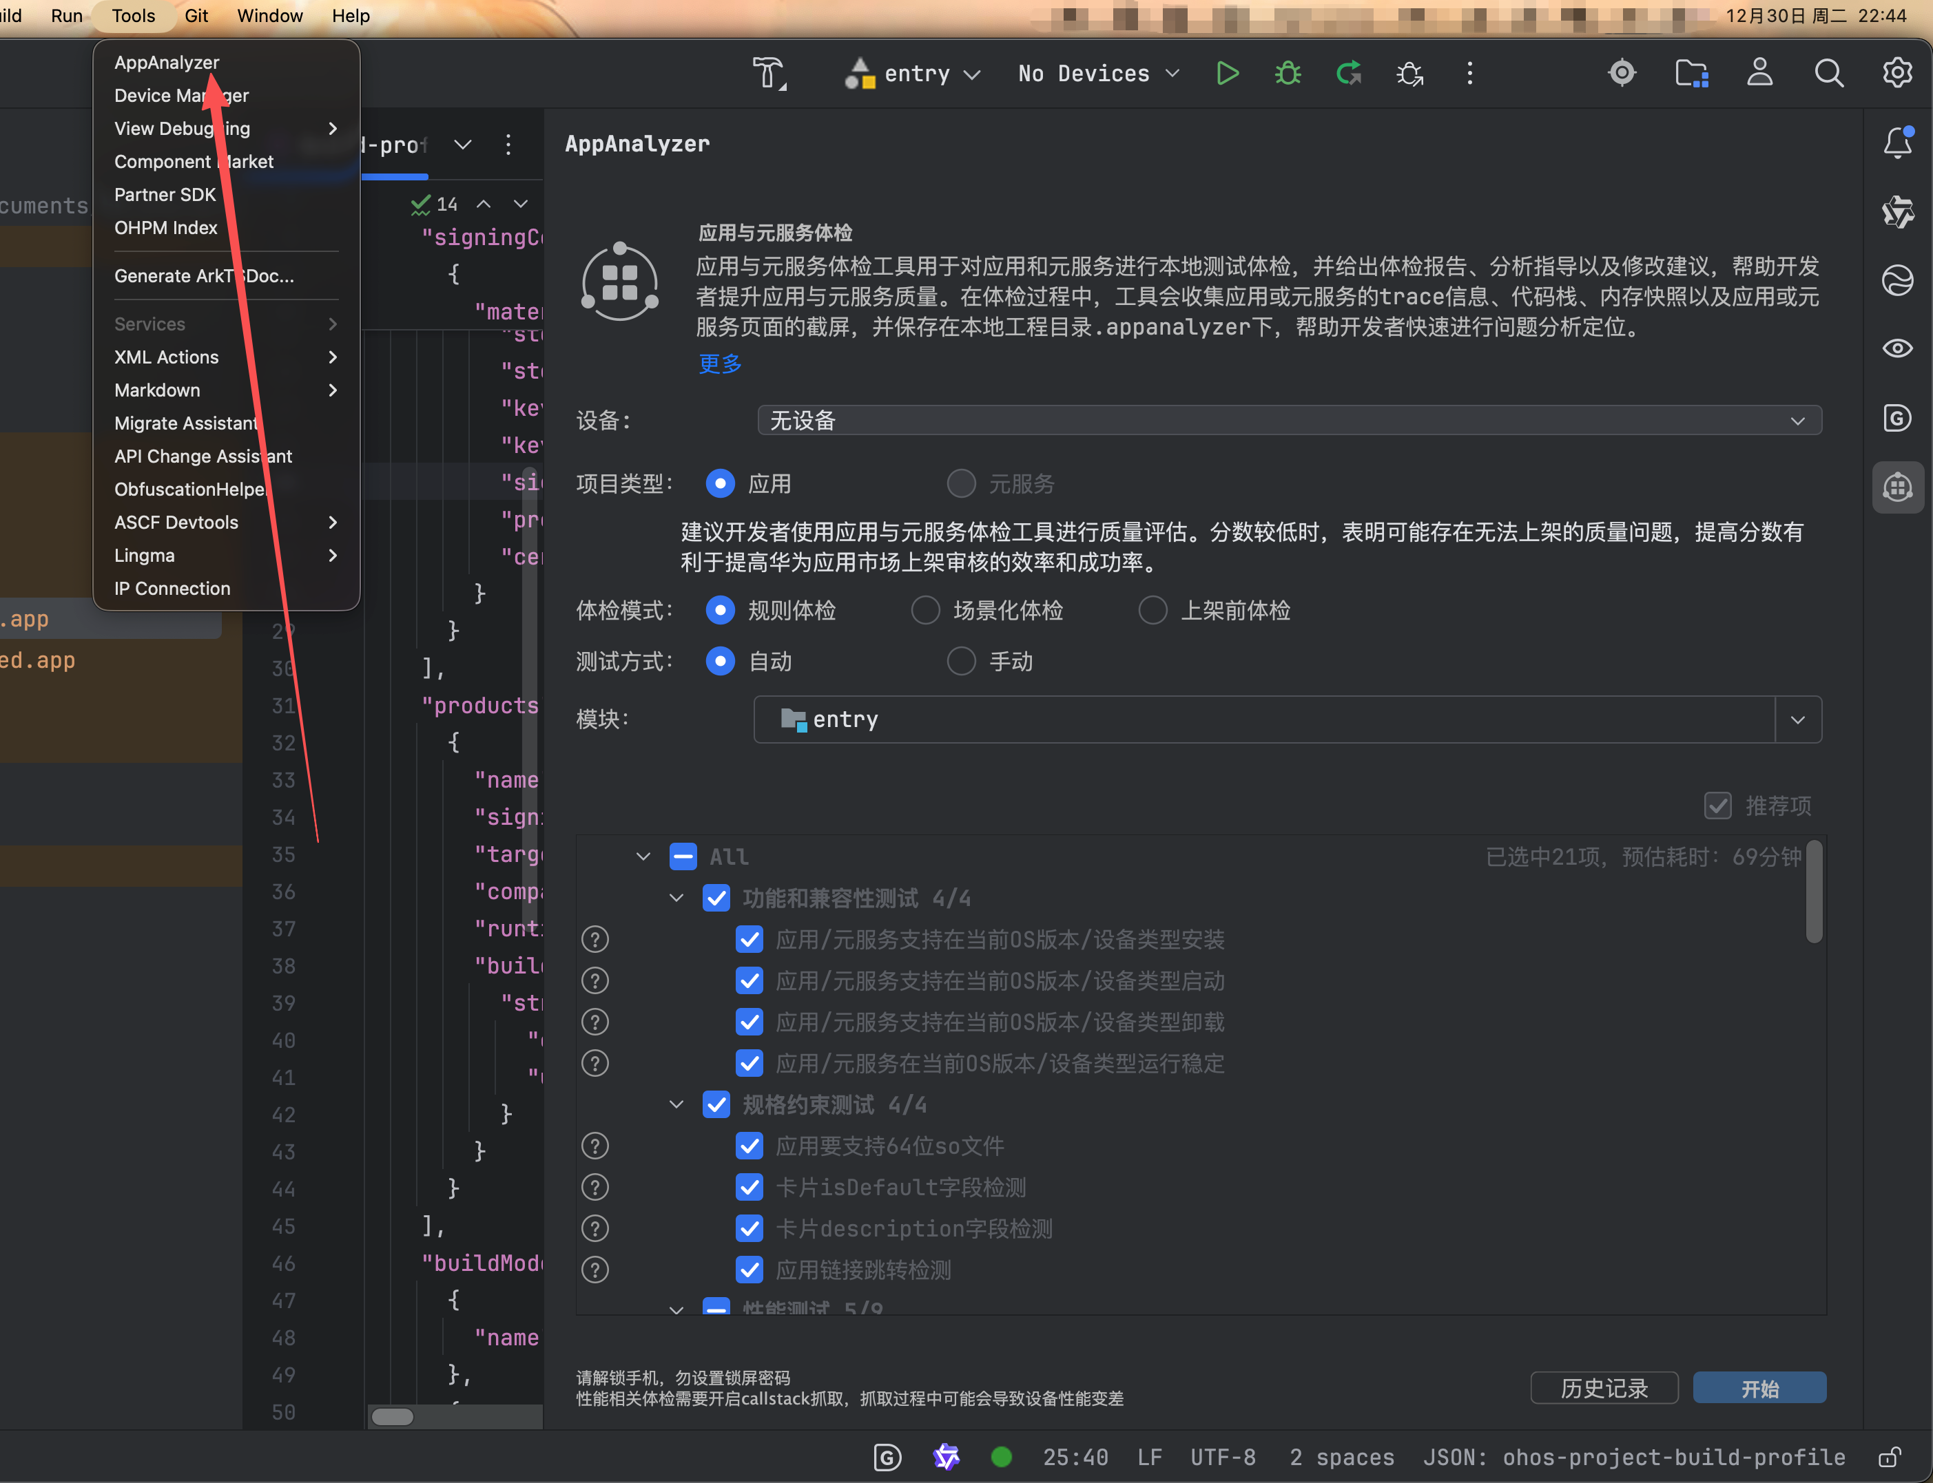Screen dimensions: 1933x1483
Task: Open notifications bell in right sidebar
Action: [1898, 142]
